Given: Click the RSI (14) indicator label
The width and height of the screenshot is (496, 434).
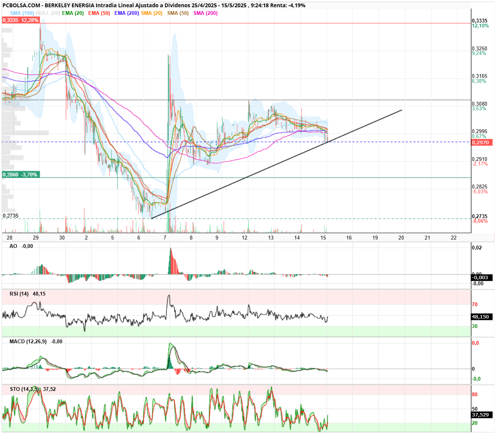Looking at the screenshot, I should coord(19,294).
